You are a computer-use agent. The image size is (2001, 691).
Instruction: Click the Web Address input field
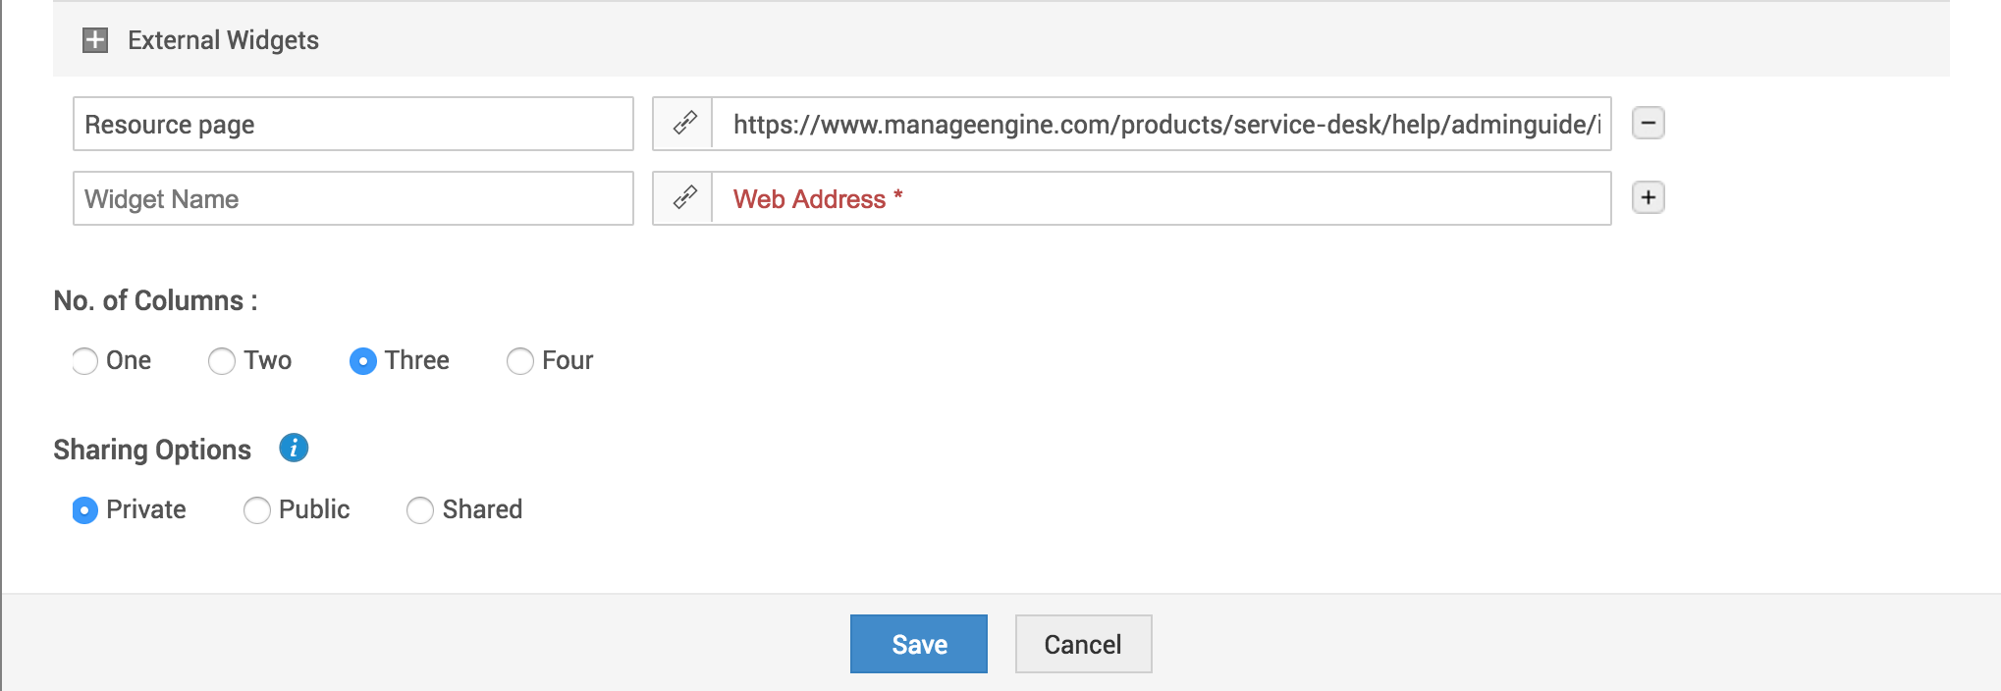[x=1161, y=198]
